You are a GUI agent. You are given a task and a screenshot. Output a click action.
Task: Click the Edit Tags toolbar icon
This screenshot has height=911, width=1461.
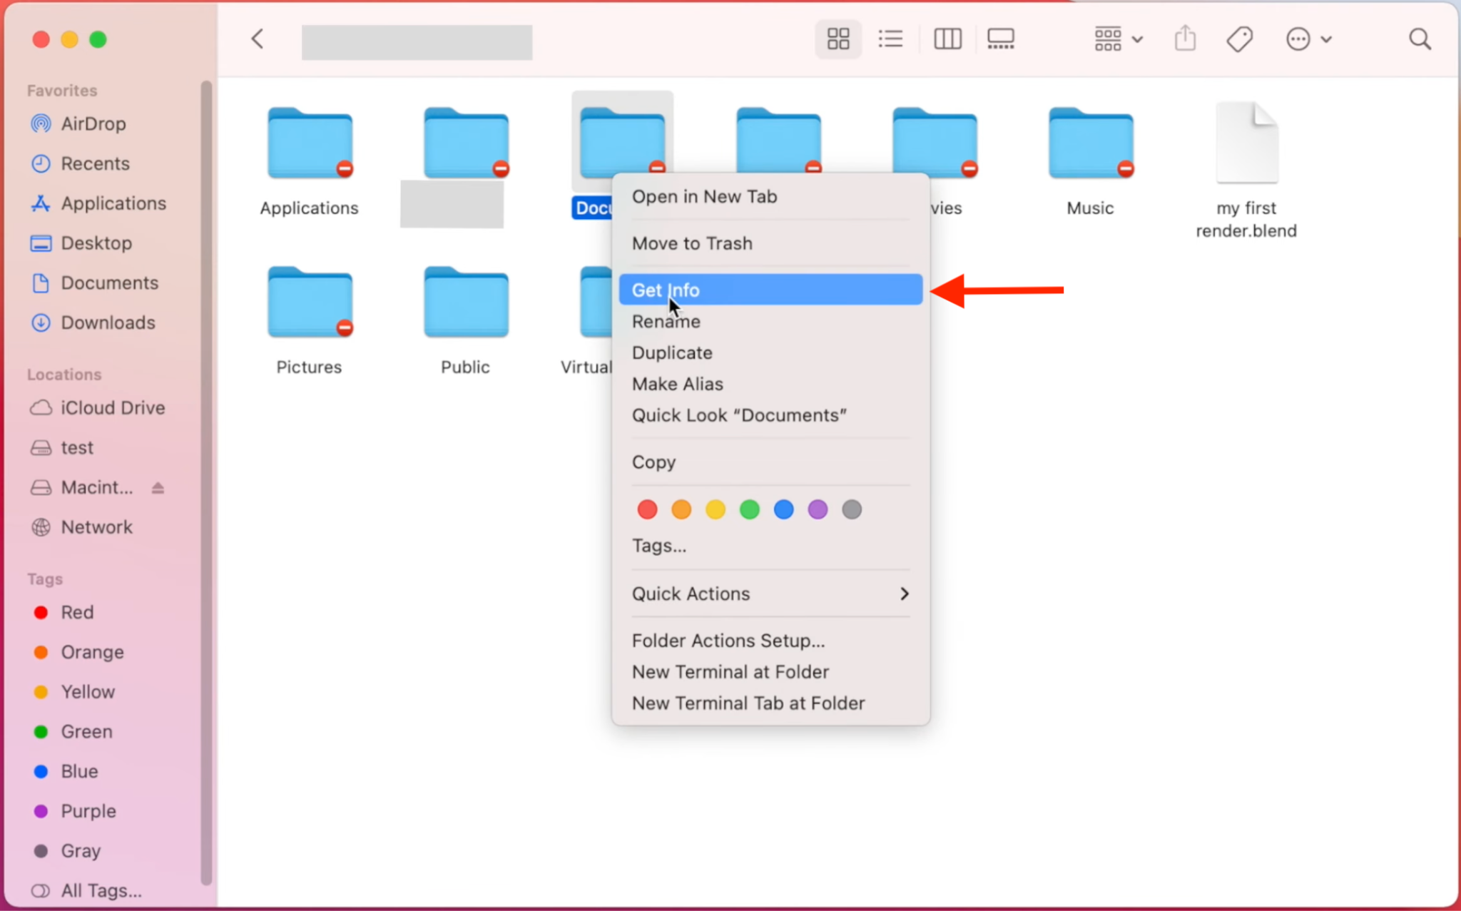[1240, 39]
